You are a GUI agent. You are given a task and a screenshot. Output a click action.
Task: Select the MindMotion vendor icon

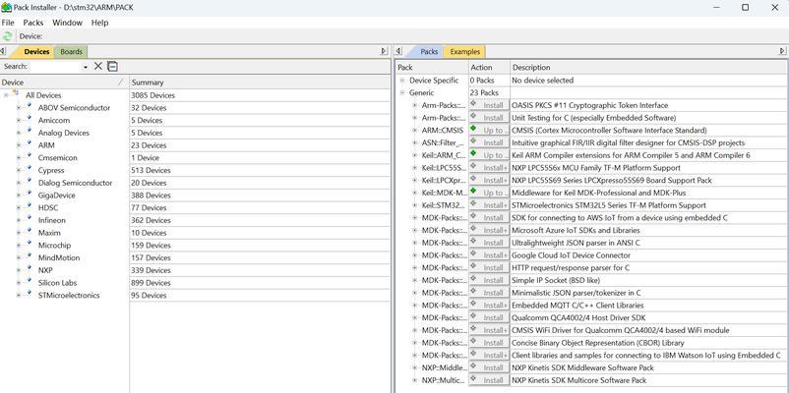(x=29, y=257)
